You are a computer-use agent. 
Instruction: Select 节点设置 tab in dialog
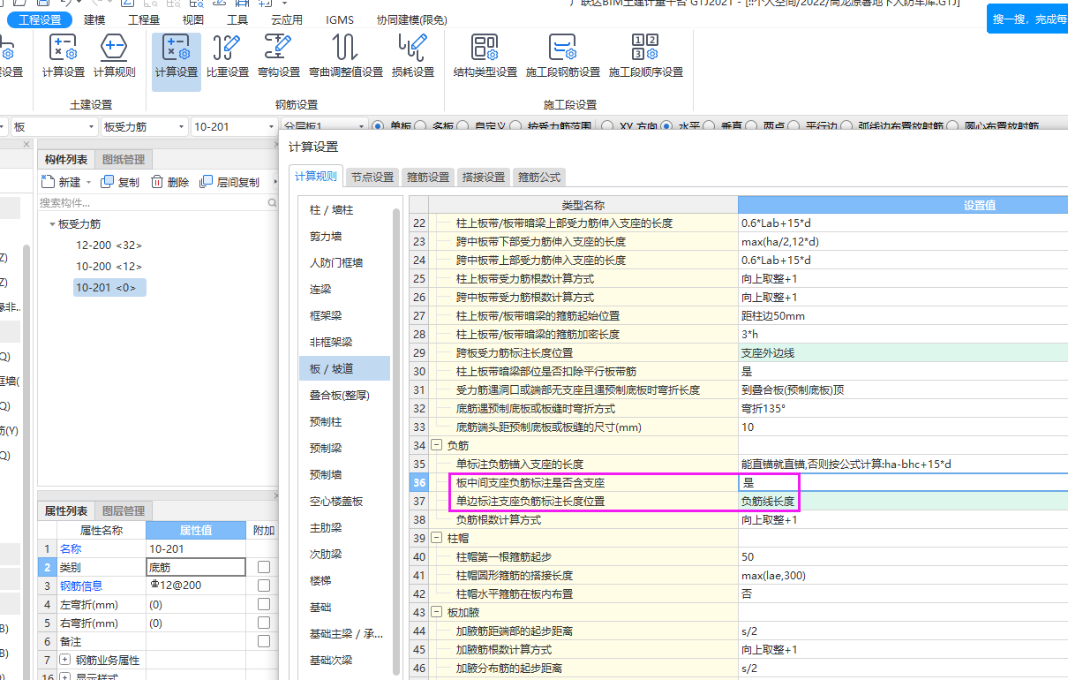372,177
